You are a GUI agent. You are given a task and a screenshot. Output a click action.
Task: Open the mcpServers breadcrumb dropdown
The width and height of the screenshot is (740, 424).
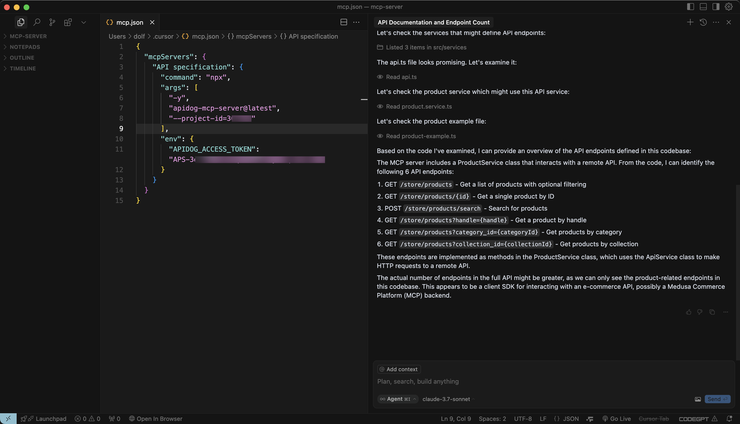coord(249,36)
